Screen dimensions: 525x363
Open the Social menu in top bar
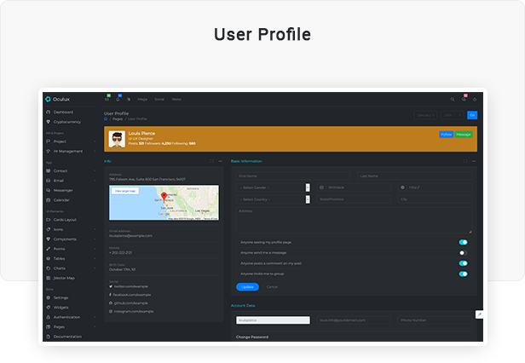point(159,99)
